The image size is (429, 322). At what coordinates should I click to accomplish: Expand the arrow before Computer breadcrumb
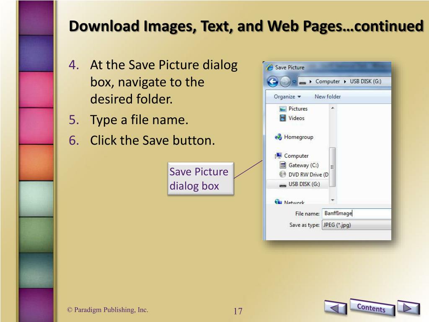coord(310,82)
